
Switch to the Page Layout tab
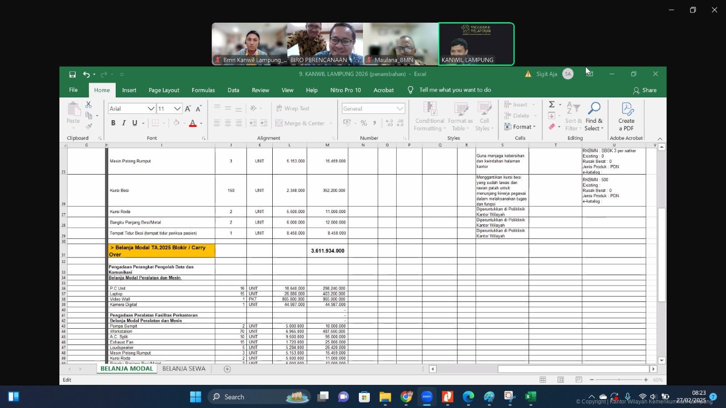[164, 90]
